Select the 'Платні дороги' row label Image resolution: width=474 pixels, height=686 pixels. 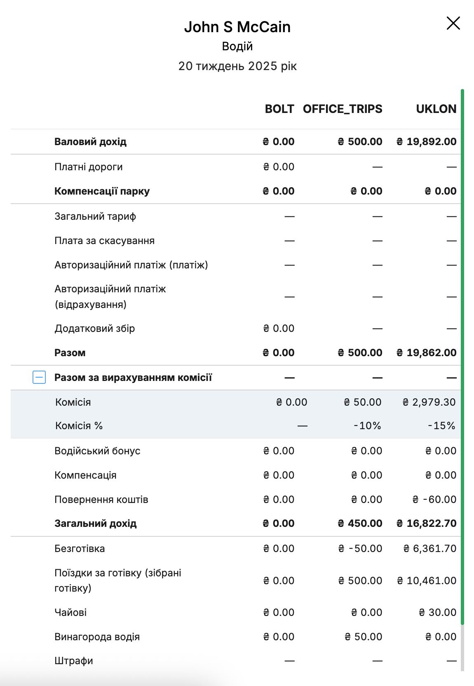[89, 167]
